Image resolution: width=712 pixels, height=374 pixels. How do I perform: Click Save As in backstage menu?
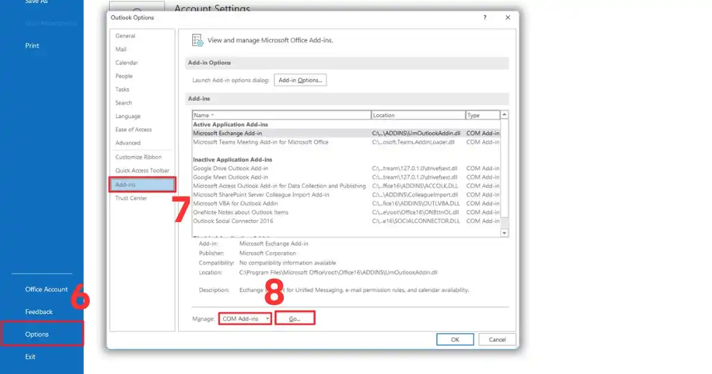(x=36, y=2)
